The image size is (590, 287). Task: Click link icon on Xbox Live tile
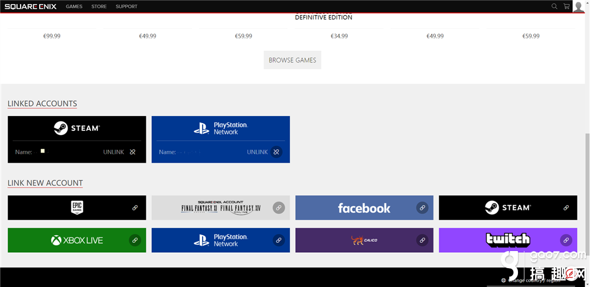(x=135, y=240)
